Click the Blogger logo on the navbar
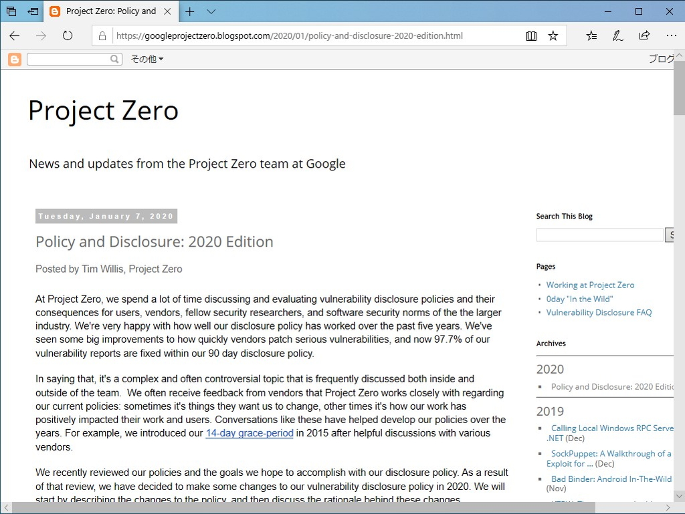The height and width of the screenshot is (514, 685). [14, 59]
